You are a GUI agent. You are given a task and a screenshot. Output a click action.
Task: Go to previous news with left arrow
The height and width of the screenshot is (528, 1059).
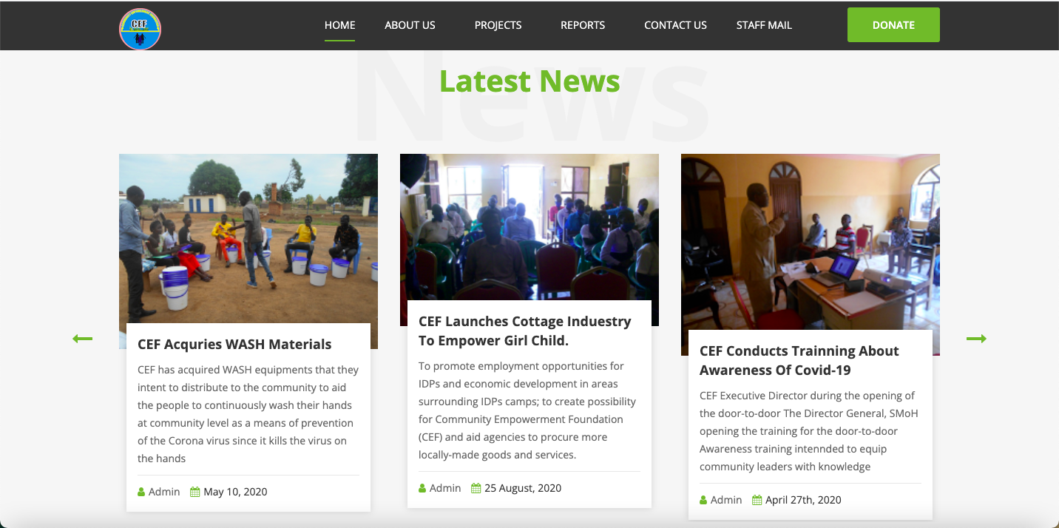82,339
